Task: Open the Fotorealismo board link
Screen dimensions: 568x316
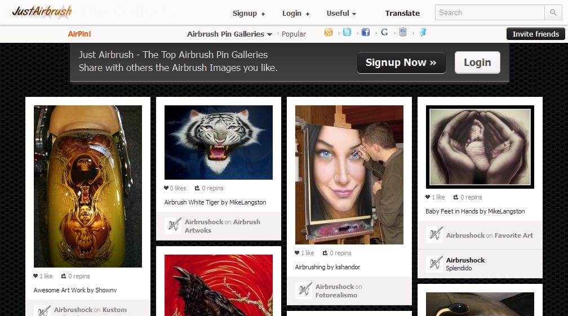Action: coord(336,295)
